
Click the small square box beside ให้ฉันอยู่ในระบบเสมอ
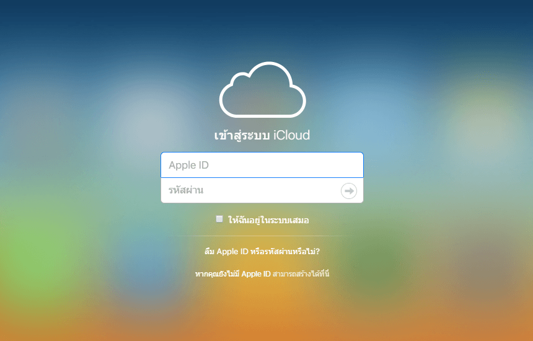point(219,219)
